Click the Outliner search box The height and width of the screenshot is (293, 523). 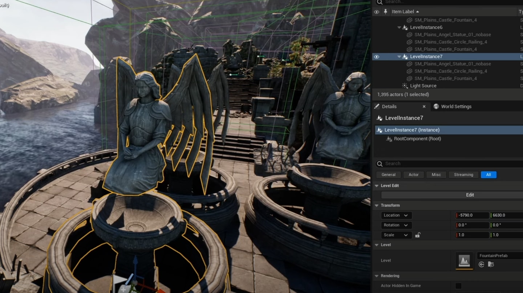pos(449,2)
